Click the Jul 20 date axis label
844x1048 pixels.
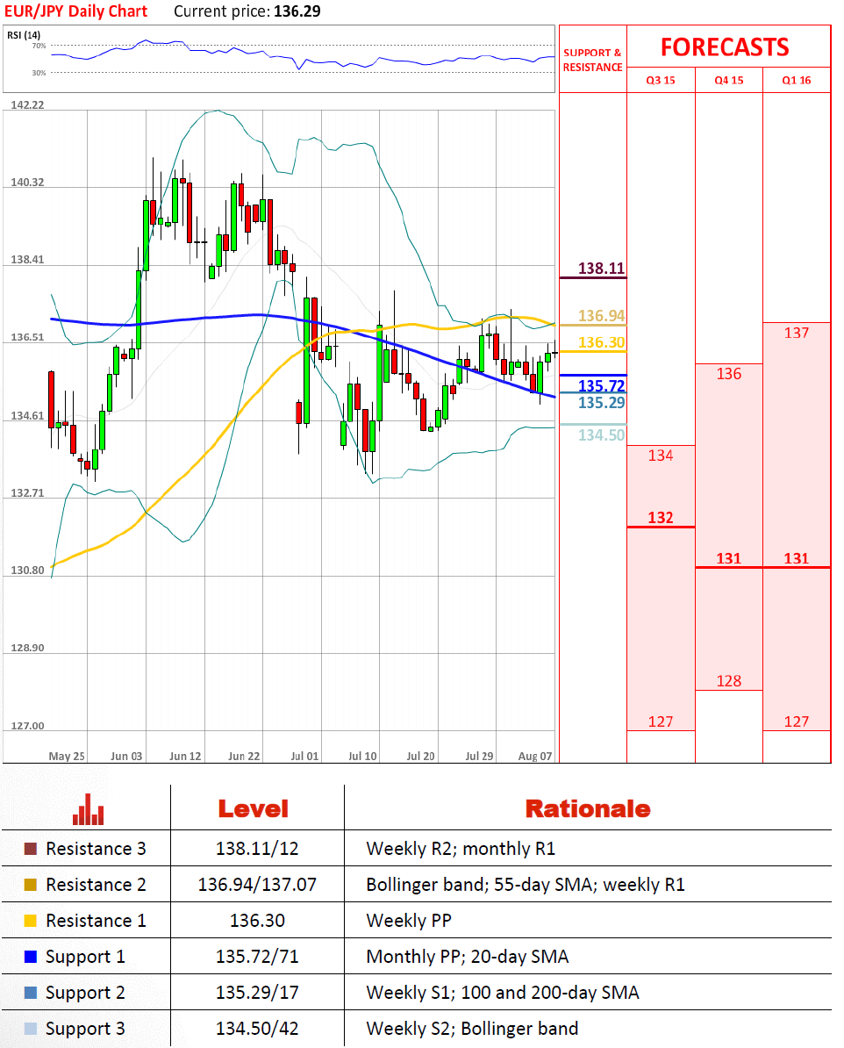[420, 757]
